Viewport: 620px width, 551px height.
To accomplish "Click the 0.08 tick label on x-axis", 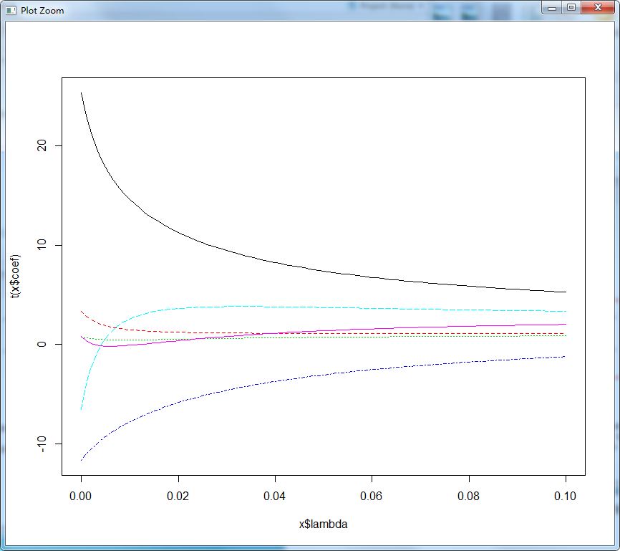I will [x=469, y=496].
